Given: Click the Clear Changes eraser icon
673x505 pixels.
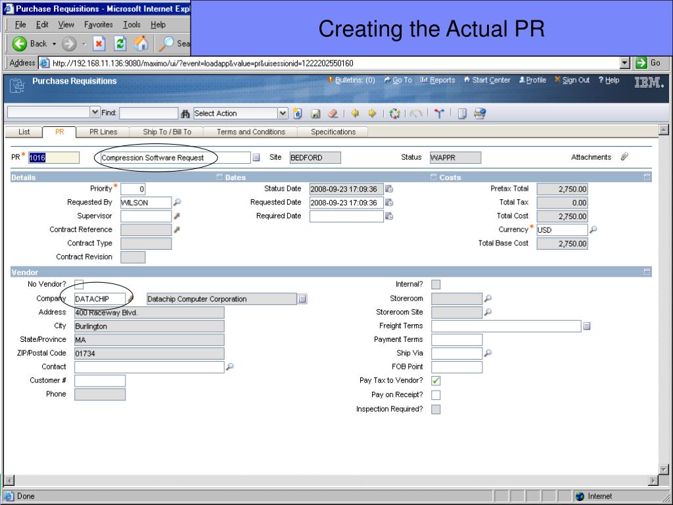Looking at the screenshot, I should (333, 113).
